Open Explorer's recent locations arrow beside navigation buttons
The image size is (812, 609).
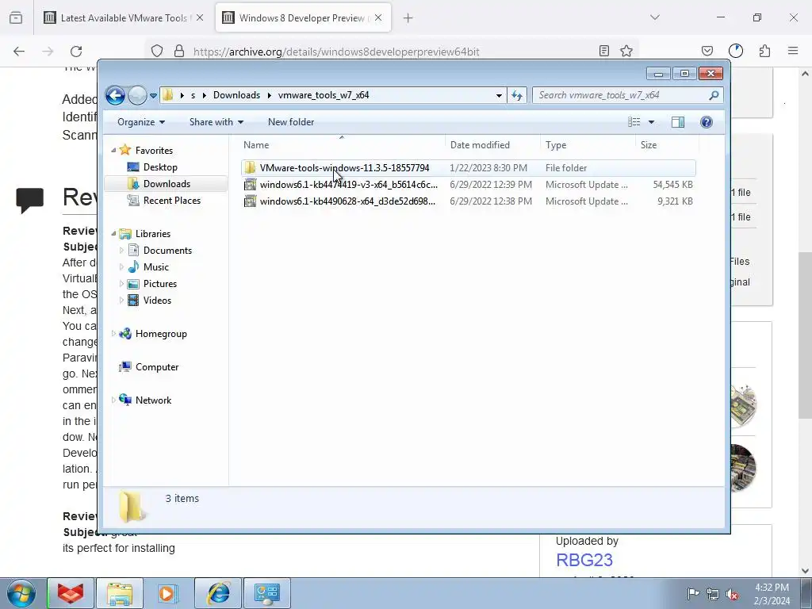point(153,96)
